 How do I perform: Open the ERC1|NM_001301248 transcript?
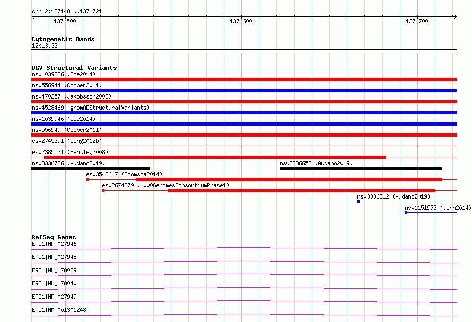(59, 310)
